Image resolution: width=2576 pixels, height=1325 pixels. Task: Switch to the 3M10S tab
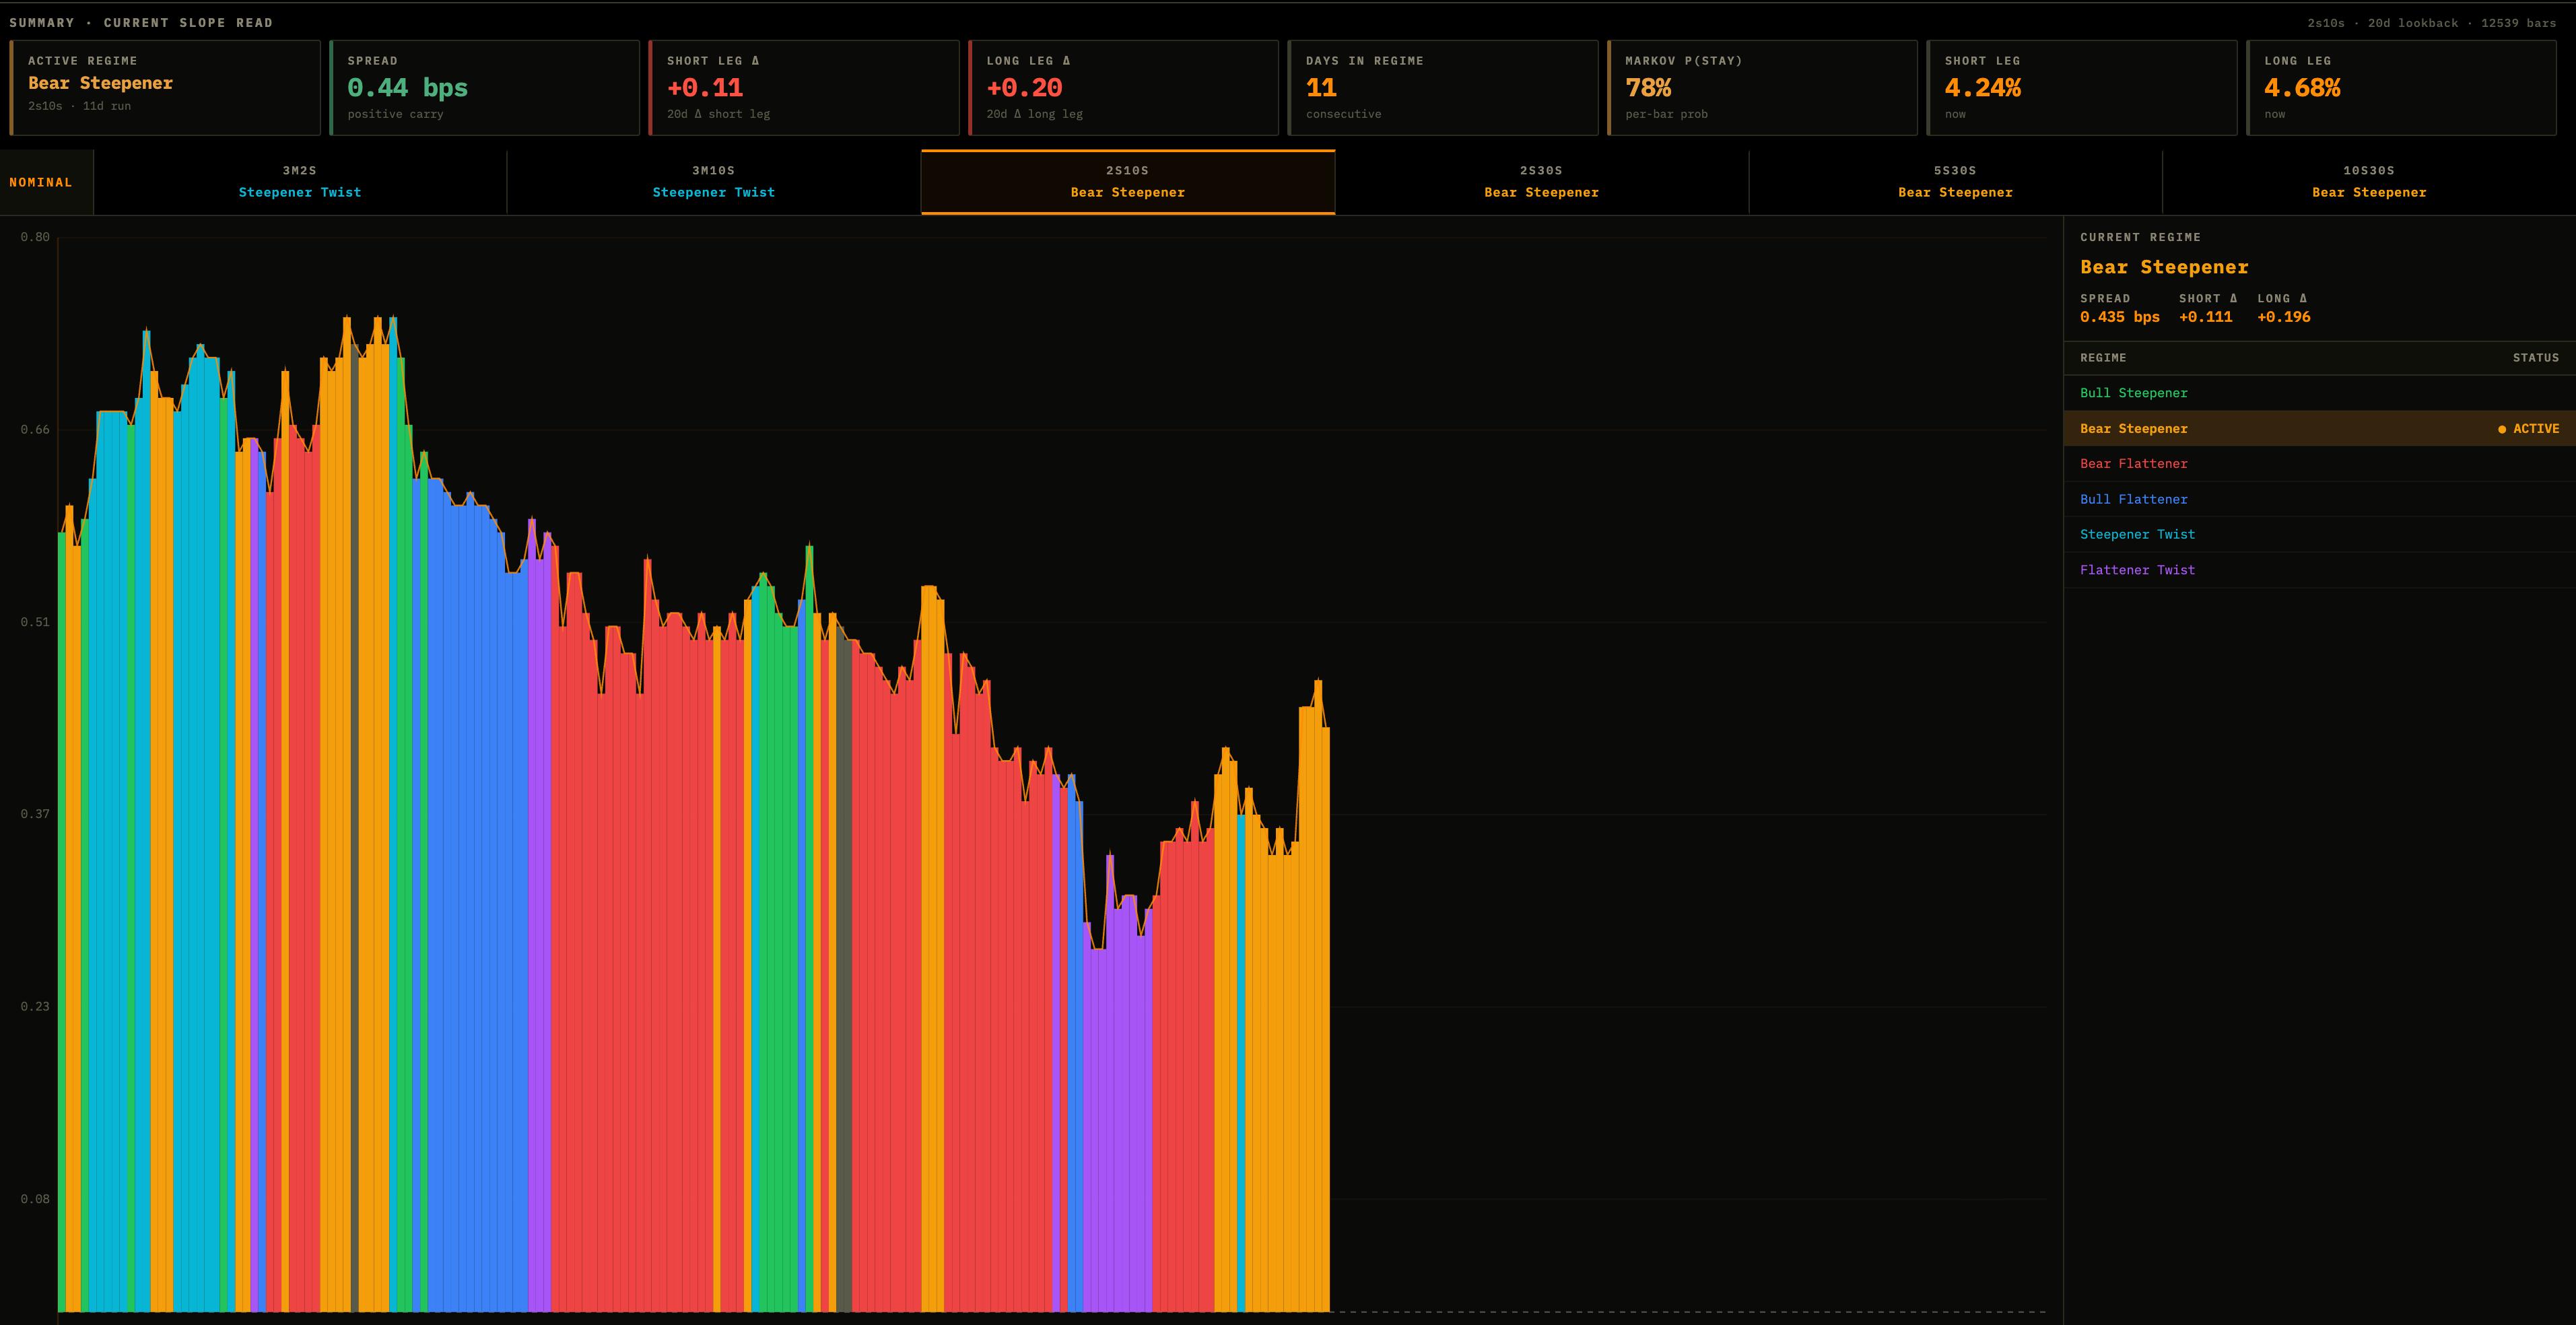714,182
